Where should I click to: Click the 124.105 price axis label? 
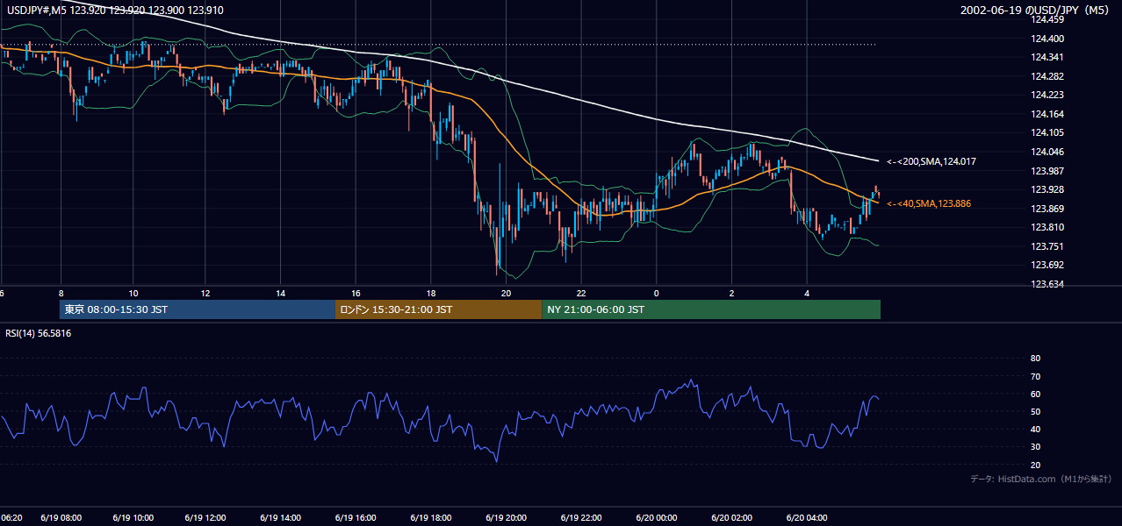(1047, 132)
